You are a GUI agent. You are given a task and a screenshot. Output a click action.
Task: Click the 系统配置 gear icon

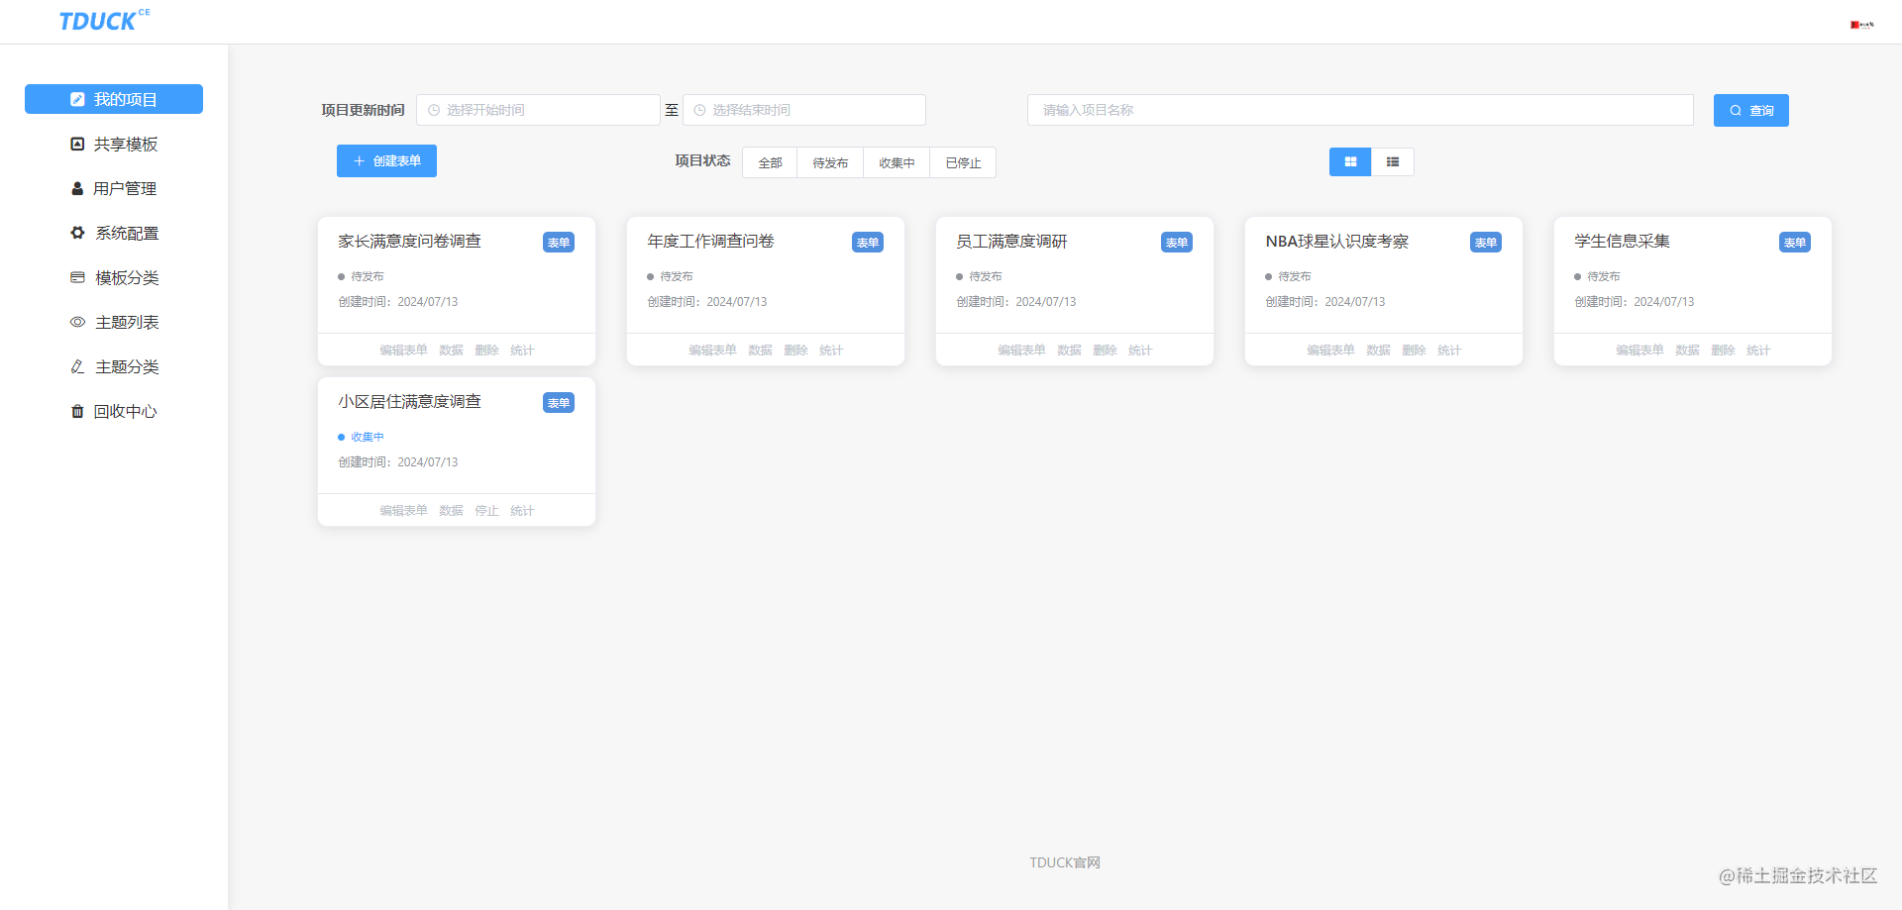[x=77, y=233]
